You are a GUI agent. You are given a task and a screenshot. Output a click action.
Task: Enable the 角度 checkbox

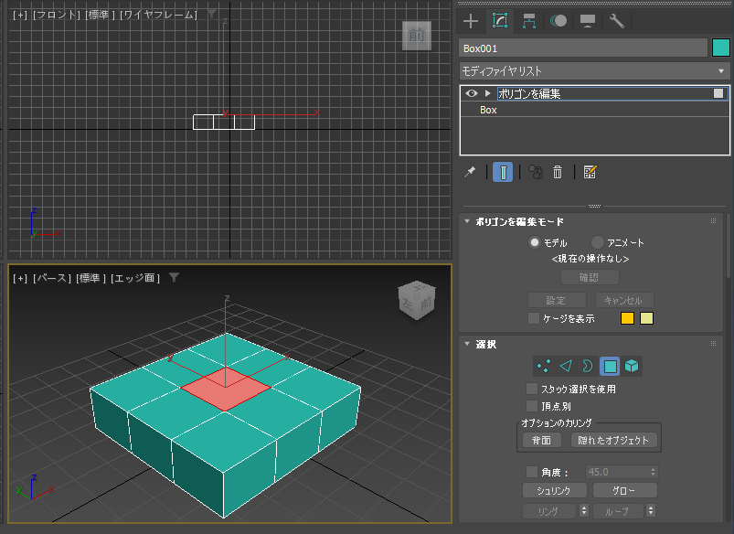coord(532,472)
